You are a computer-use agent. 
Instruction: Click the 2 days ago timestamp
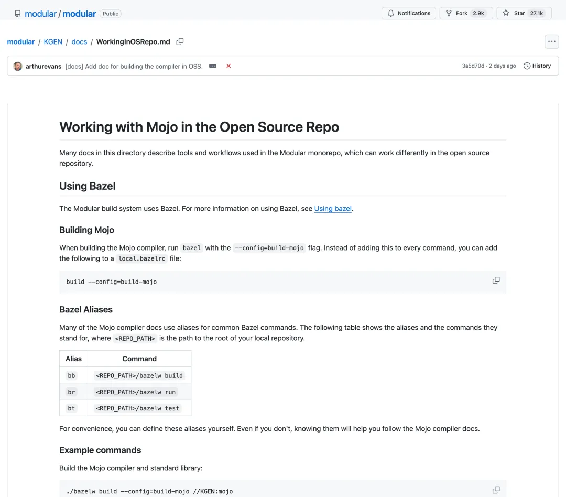coord(502,66)
